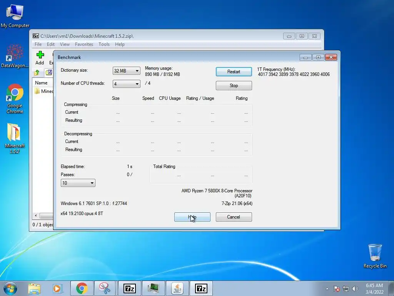Minimize the Benchmark dialog

[x=306, y=57]
